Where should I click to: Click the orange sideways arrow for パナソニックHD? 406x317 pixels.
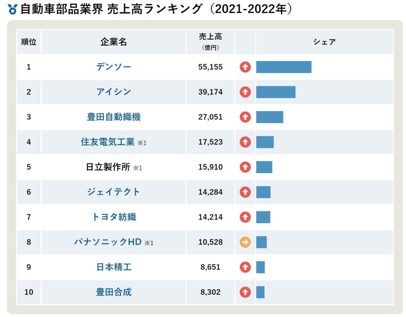point(245,242)
